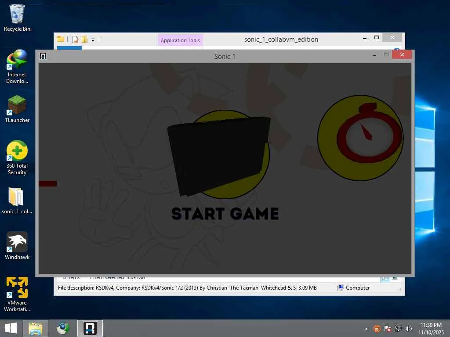Launch the browser pinned to taskbar

pyautogui.click(x=63, y=328)
